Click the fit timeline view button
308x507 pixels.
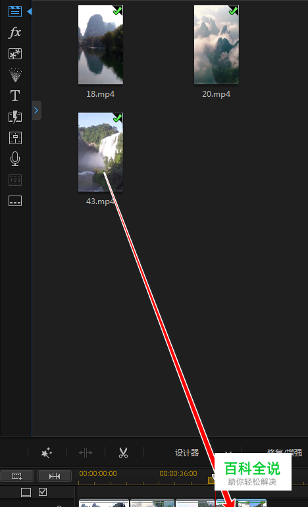pyautogui.click(x=55, y=476)
